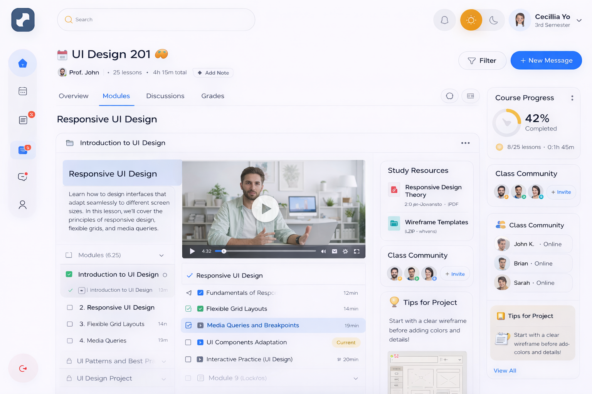Open the assignments sidebar icon with red badge
592x394 pixels.
(23, 120)
